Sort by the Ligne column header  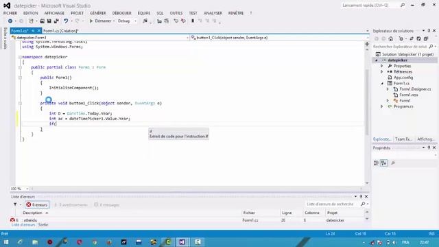click(x=287, y=213)
